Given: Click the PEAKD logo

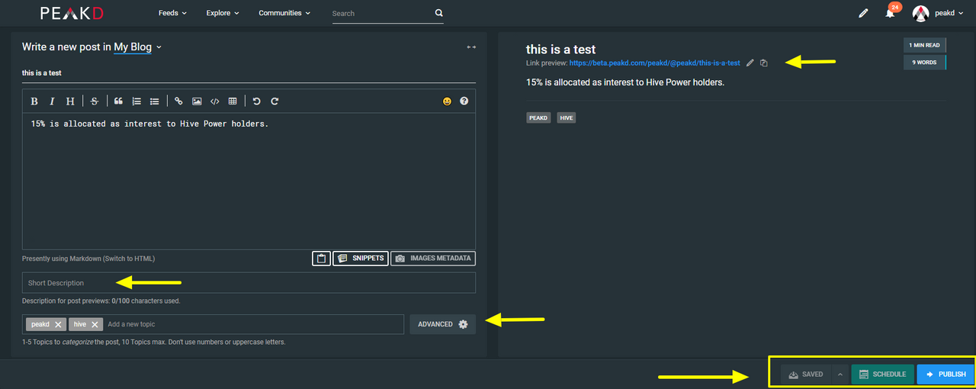Looking at the screenshot, I should tap(72, 13).
